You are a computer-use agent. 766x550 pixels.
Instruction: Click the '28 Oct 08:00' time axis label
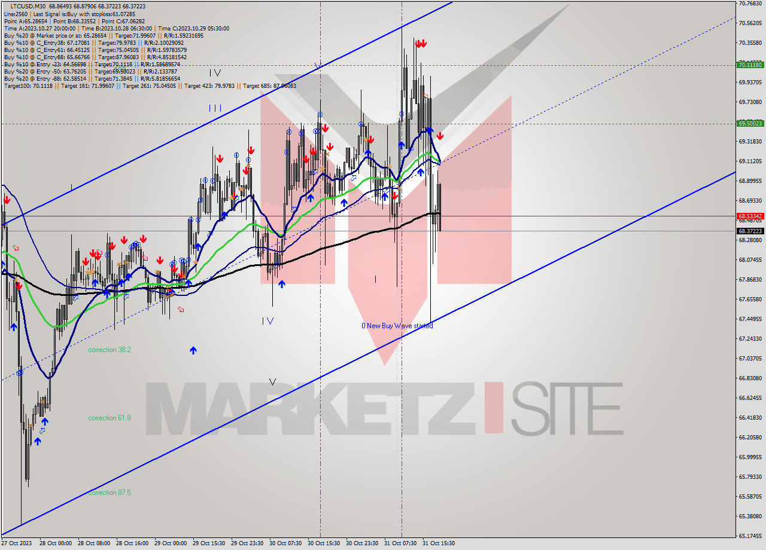coord(94,543)
